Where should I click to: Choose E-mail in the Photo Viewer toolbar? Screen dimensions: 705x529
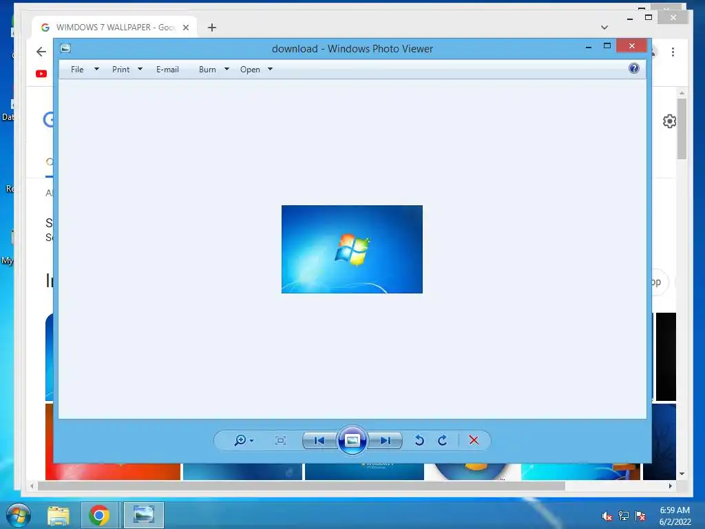(167, 70)
